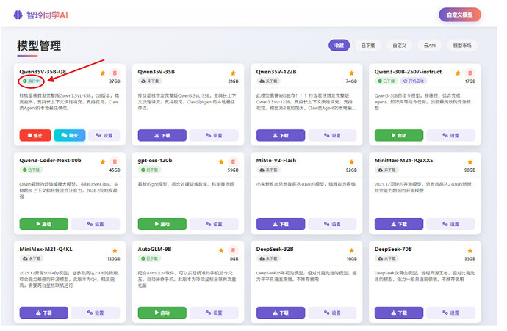Open the 自定义模型 button
Viewport: 507px width, 331px height.
tap(460, 15)
